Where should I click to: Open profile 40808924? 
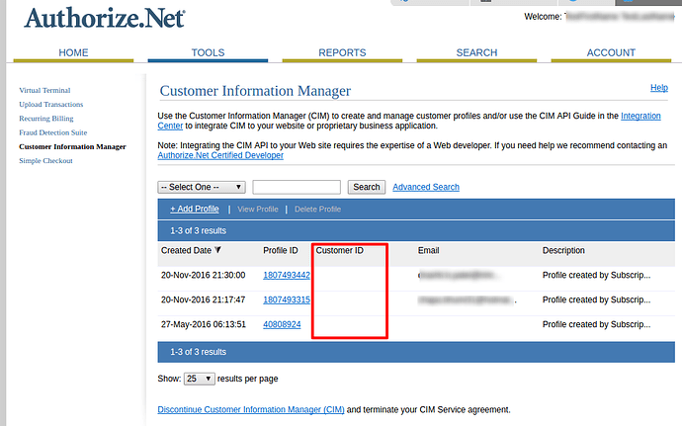tap(282, 324)
